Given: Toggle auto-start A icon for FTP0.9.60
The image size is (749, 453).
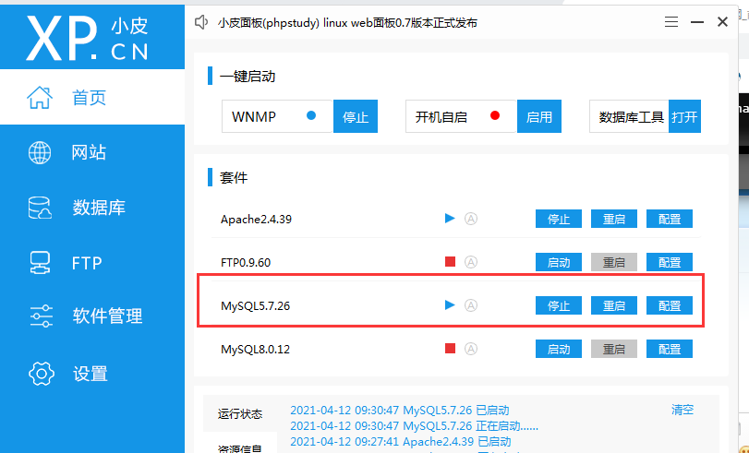Looking at the screenshot, I should [471, 262].
